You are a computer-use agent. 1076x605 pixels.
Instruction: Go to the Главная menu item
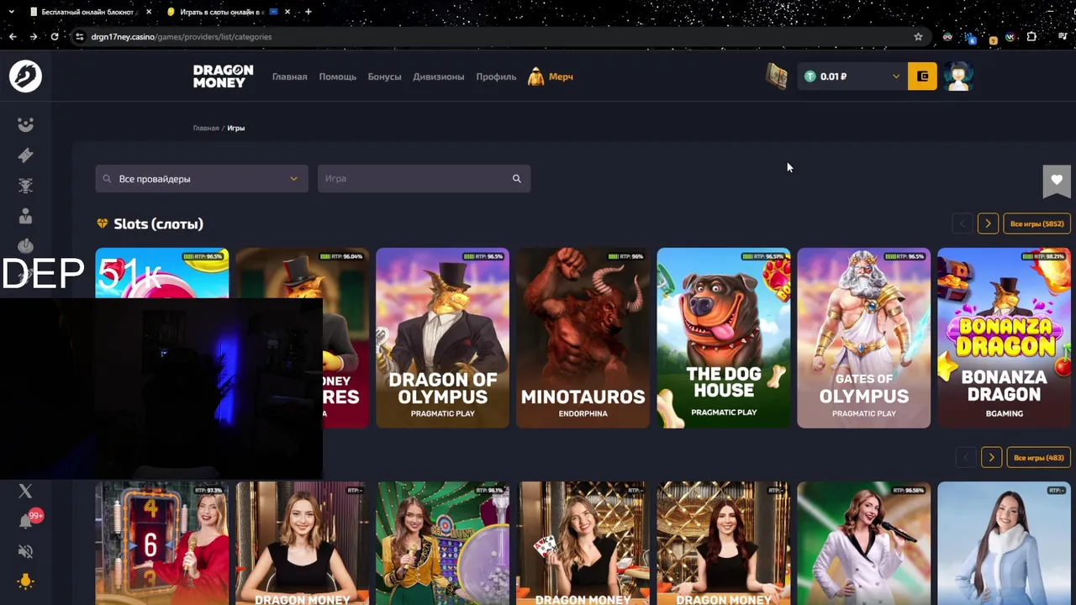click(289, 76)
